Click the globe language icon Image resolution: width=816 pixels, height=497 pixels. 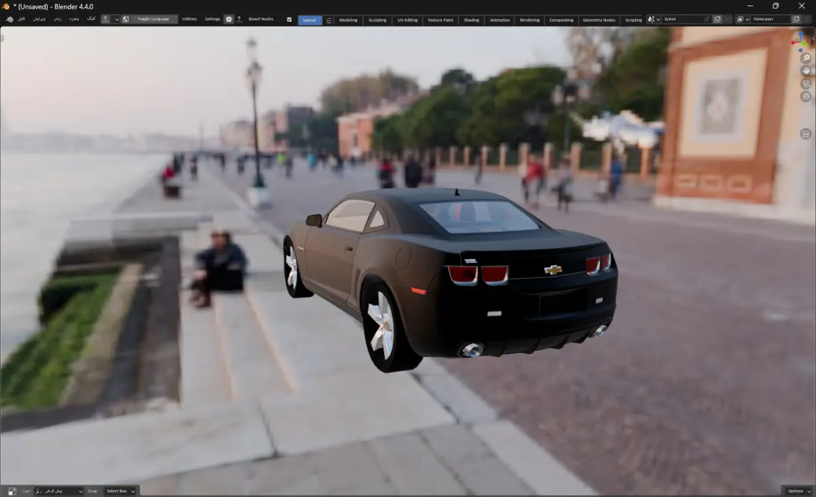click(x=126, y=19)
